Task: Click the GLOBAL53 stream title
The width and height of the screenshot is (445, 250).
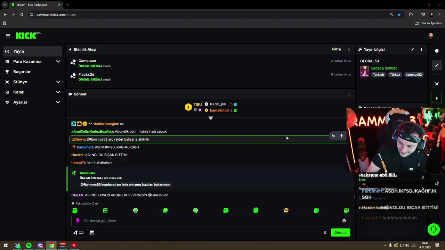Action: [370, 61]
